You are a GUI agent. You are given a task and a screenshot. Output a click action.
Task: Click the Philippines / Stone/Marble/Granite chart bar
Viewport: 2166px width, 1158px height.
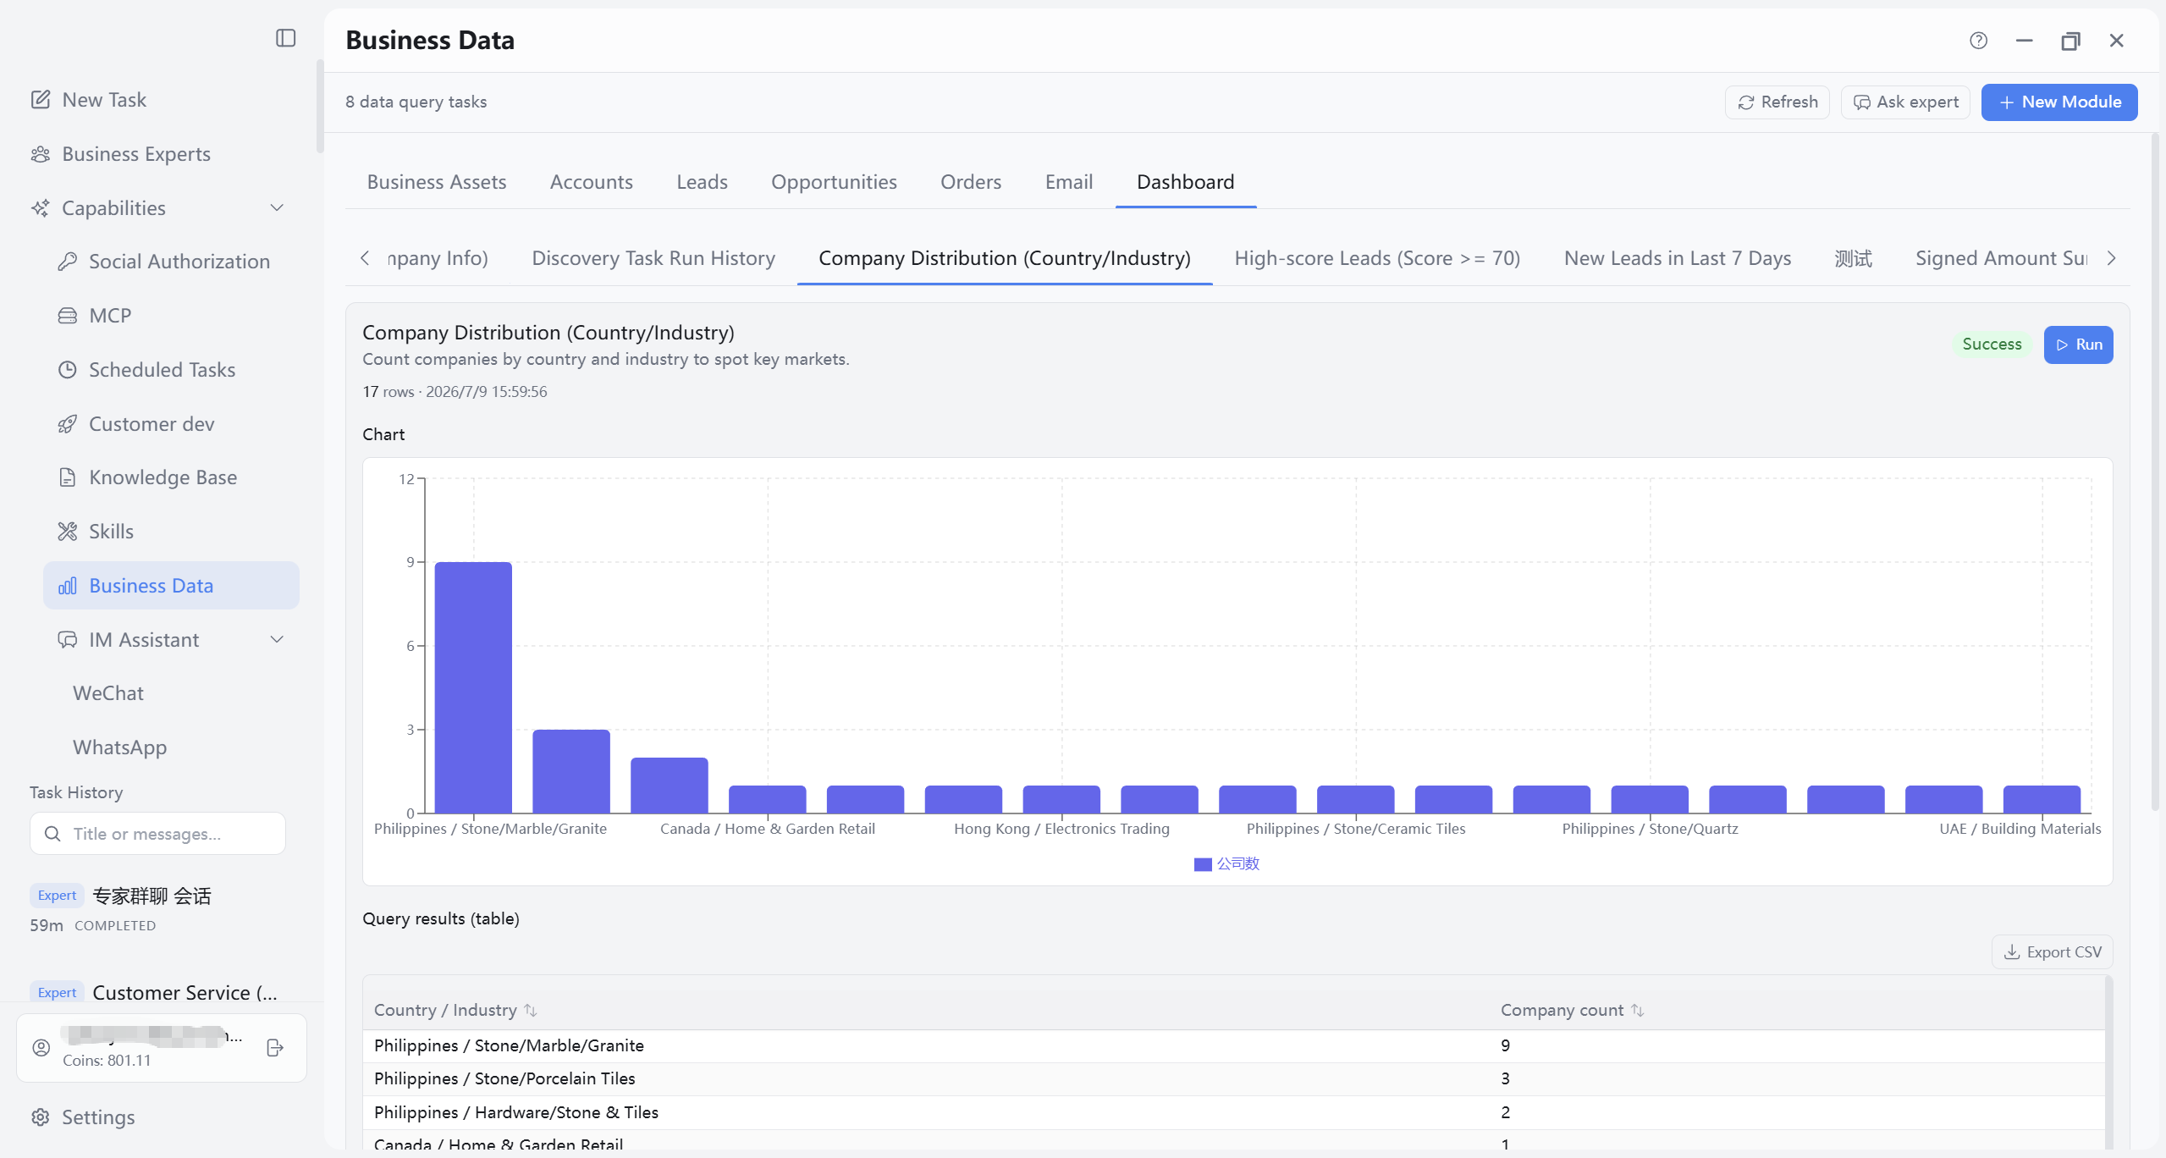tap(473, 687)
